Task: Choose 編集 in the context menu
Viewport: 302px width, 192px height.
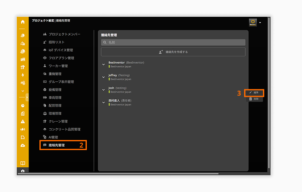Action: click(x=254, y=93)
